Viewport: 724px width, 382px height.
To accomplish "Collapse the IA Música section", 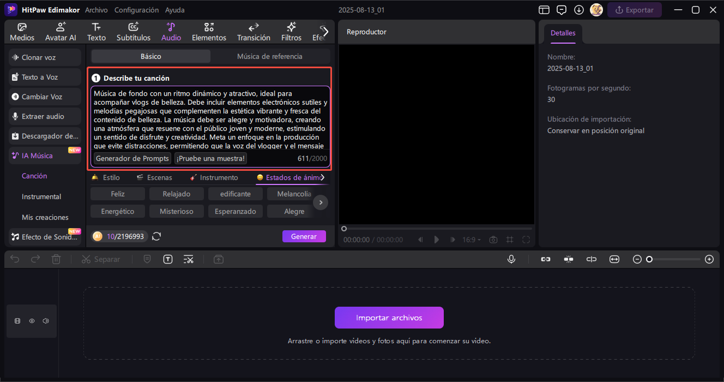I will pyautogui.click(x=45, y=156).
